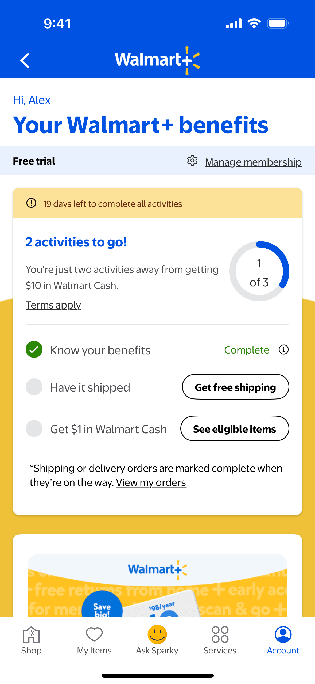
Task: Select the Get $1 Walmart Cash circle
Action: 34,428
